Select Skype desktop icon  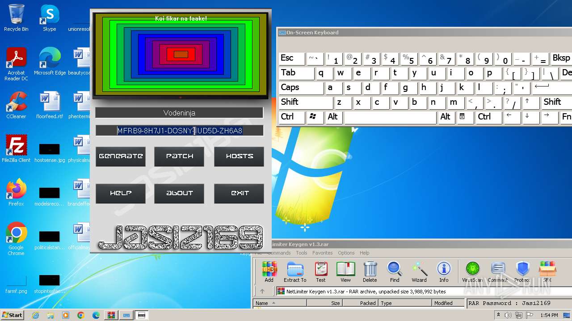(x=49, y=18)
